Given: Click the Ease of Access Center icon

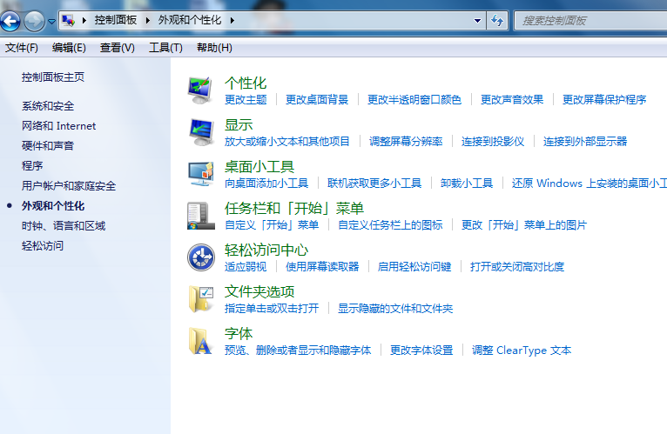Looking at the screenshot, I should pyautogui.click(x=201, y=257).
